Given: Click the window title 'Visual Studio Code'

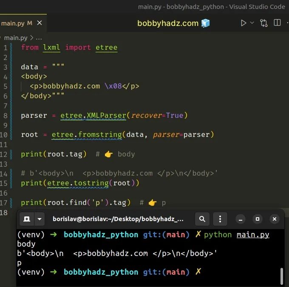Looking at the screenshot, I should 257,7.
